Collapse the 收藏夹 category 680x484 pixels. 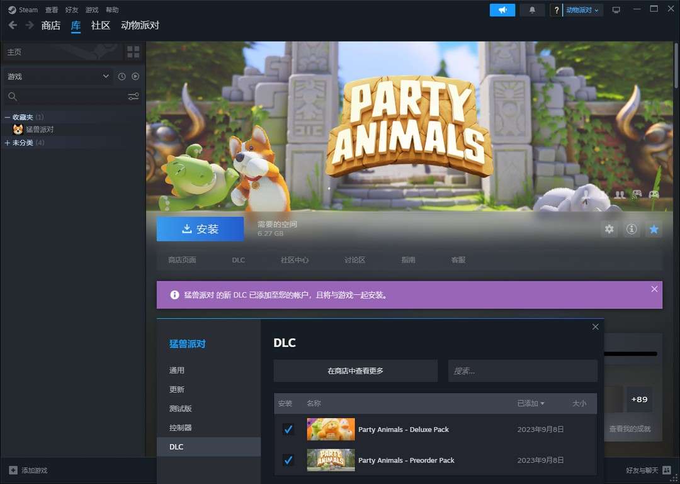point(8,117)
